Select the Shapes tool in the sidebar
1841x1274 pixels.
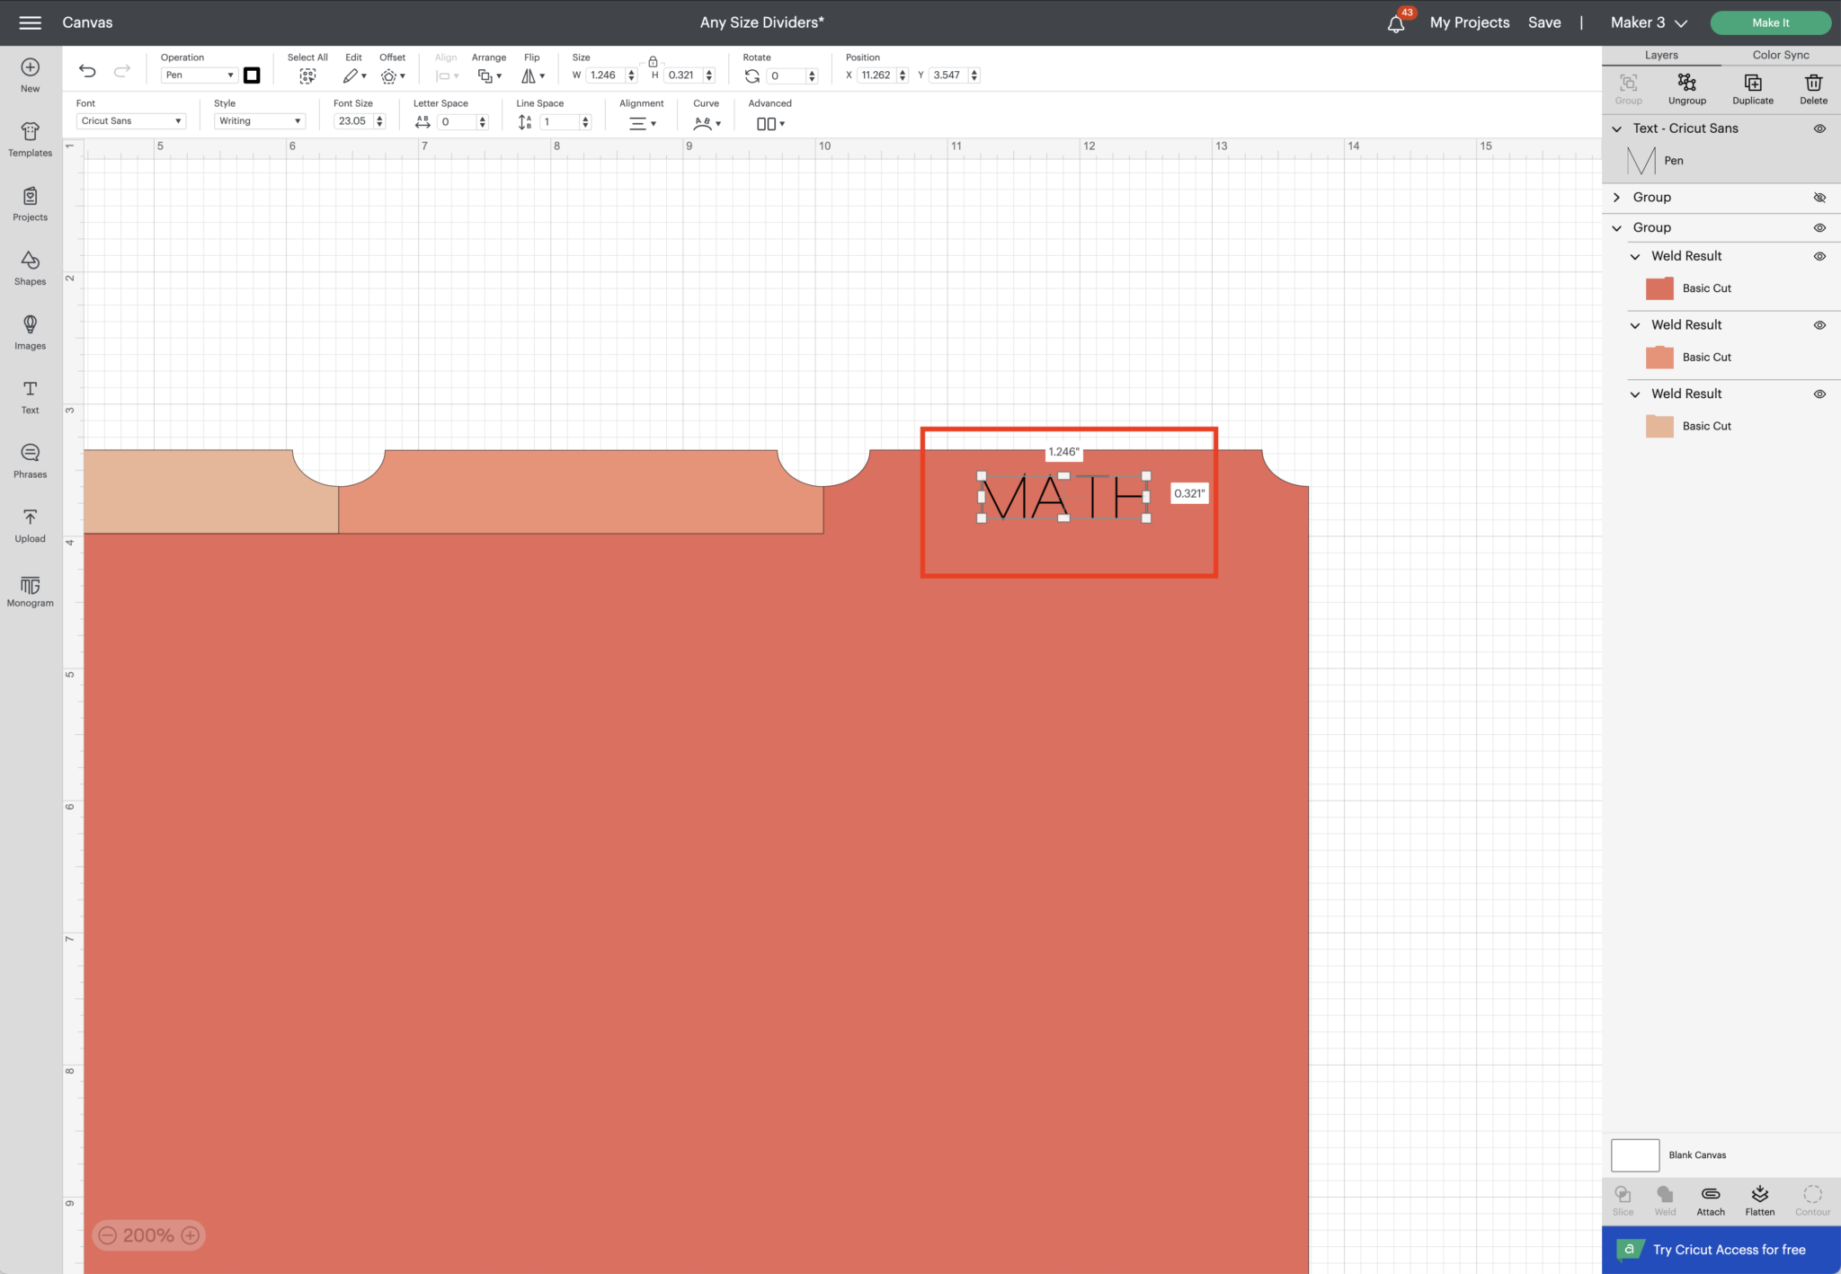(x=30, y=266)
